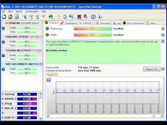Select the Overview tab
The image size is (167, 125).
pyautogui.click(x=52, y=23)
